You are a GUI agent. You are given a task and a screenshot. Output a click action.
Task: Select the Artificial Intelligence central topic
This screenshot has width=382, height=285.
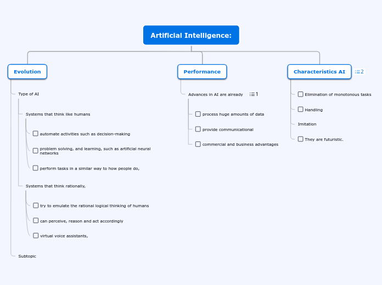point(191,35)
